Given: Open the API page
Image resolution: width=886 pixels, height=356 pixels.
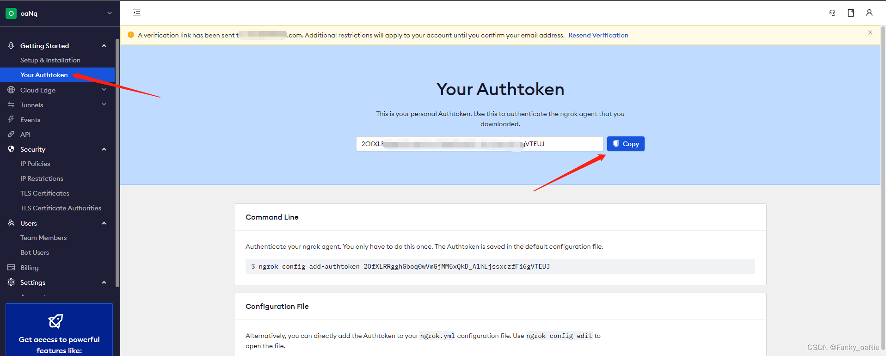Looking at the screenshot, I should coord(25,135).
